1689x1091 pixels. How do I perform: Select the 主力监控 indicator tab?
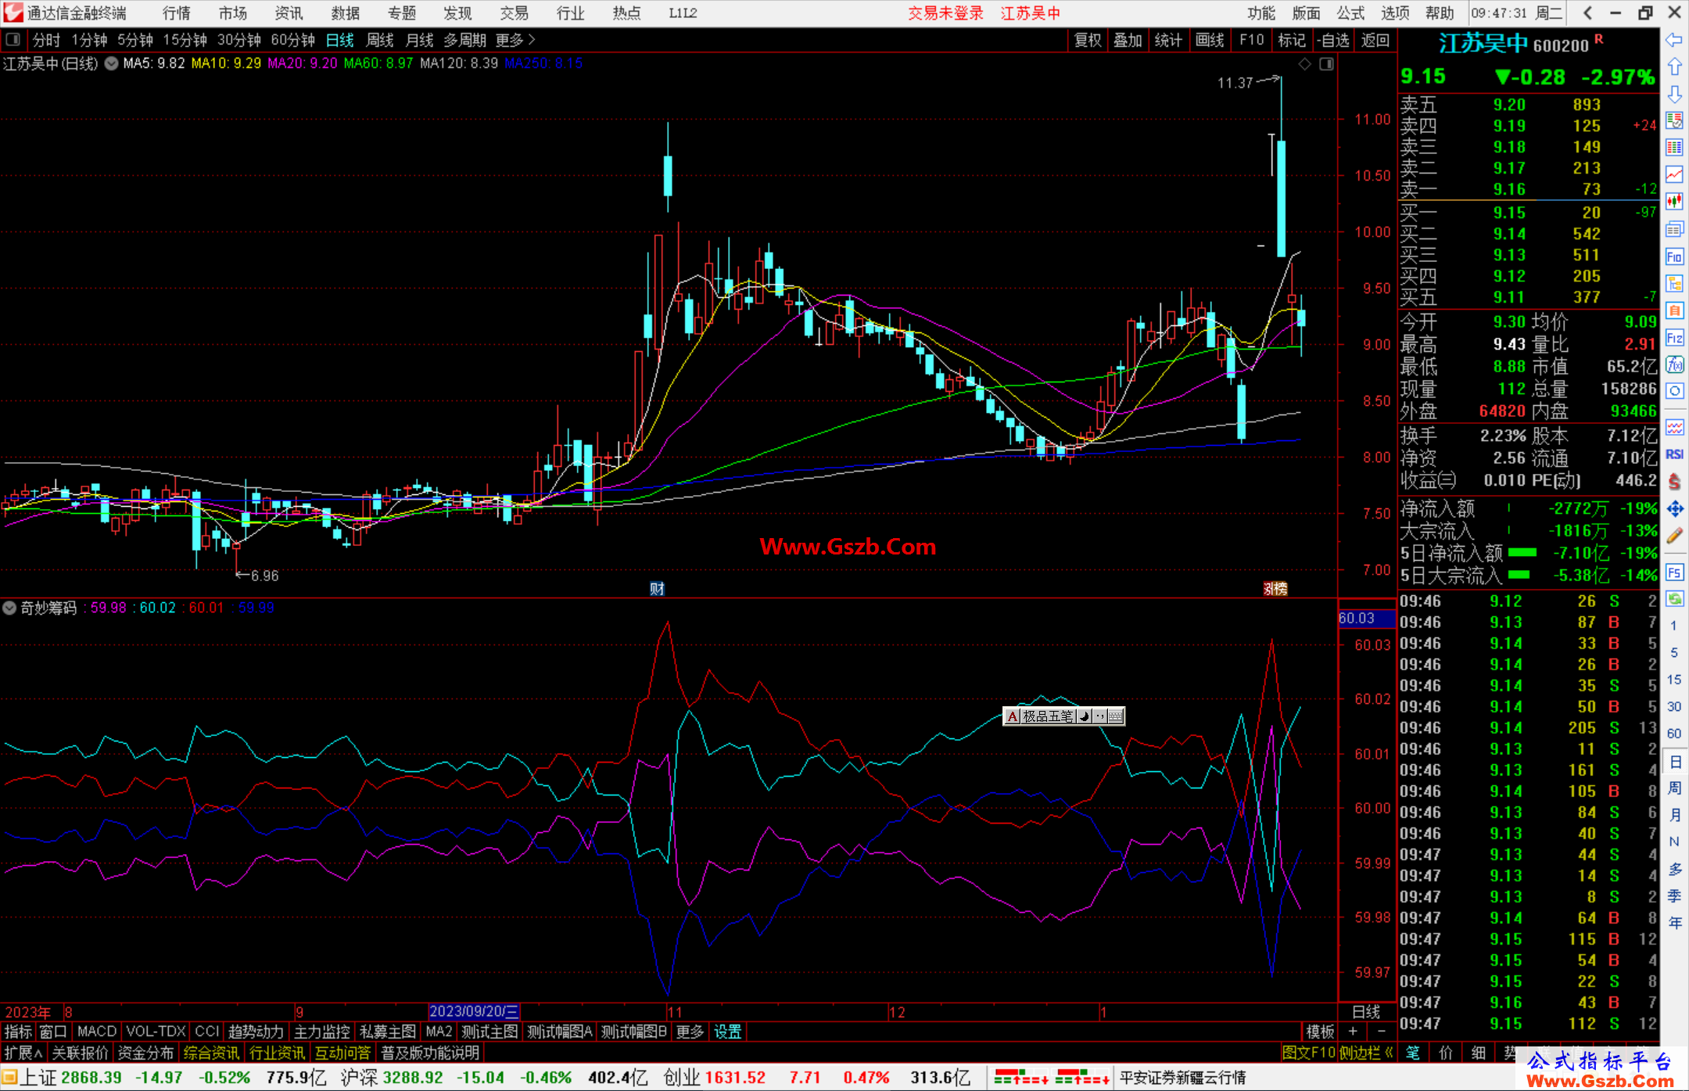[322, 1032]
